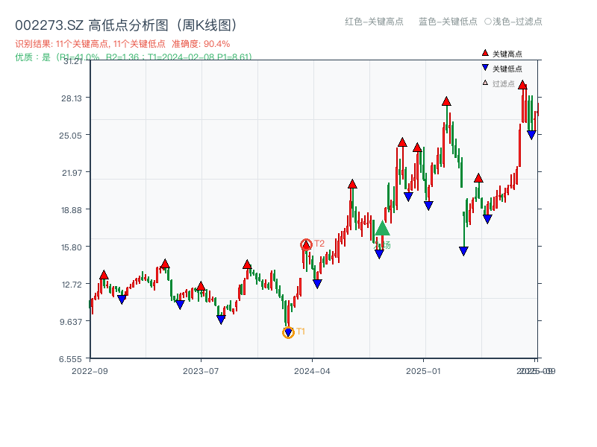Click the large green upward triangle signal

[x=382, y=229]
